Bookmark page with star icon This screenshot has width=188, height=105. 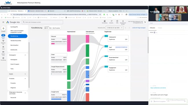100,15
